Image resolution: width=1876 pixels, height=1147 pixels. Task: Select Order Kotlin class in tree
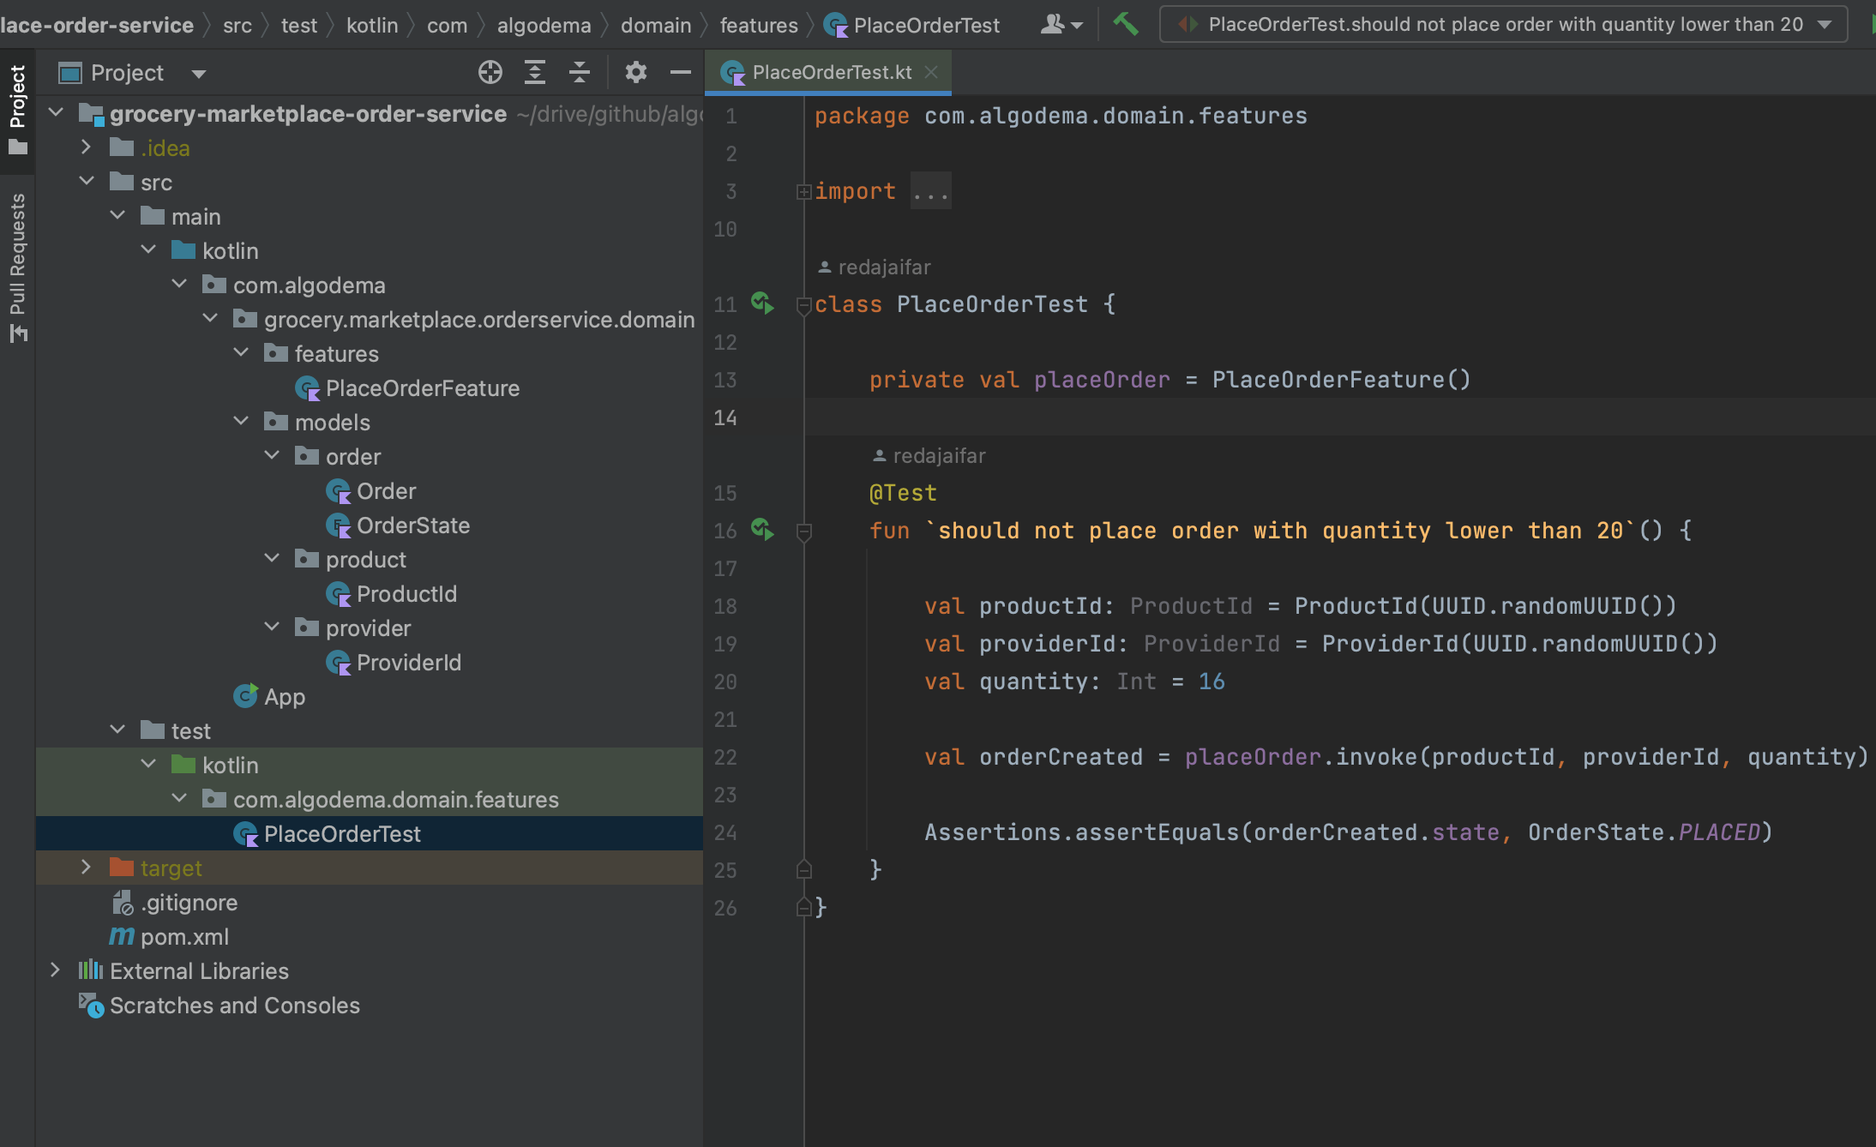[x=371, y=491]
